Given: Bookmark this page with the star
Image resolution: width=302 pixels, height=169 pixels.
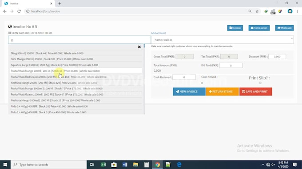Looking at the screenshot, I should pyautogui.click(x=257, y=12).
